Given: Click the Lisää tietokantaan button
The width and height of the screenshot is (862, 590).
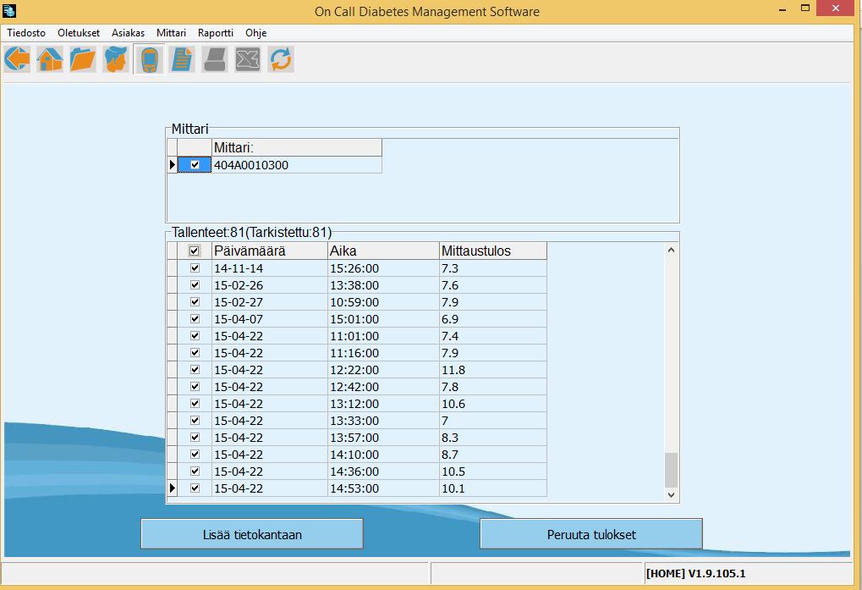Looking at the screenshot, I should 252,534.
